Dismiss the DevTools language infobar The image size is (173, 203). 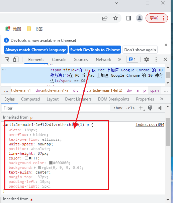click(166, 45)
